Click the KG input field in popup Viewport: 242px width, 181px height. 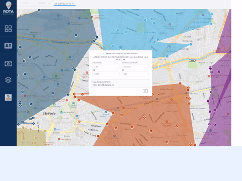106,74
